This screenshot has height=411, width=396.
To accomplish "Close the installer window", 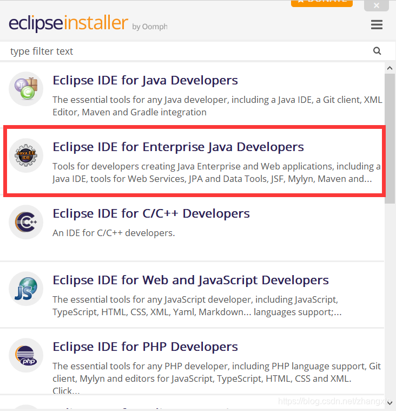I will point(377,5).
